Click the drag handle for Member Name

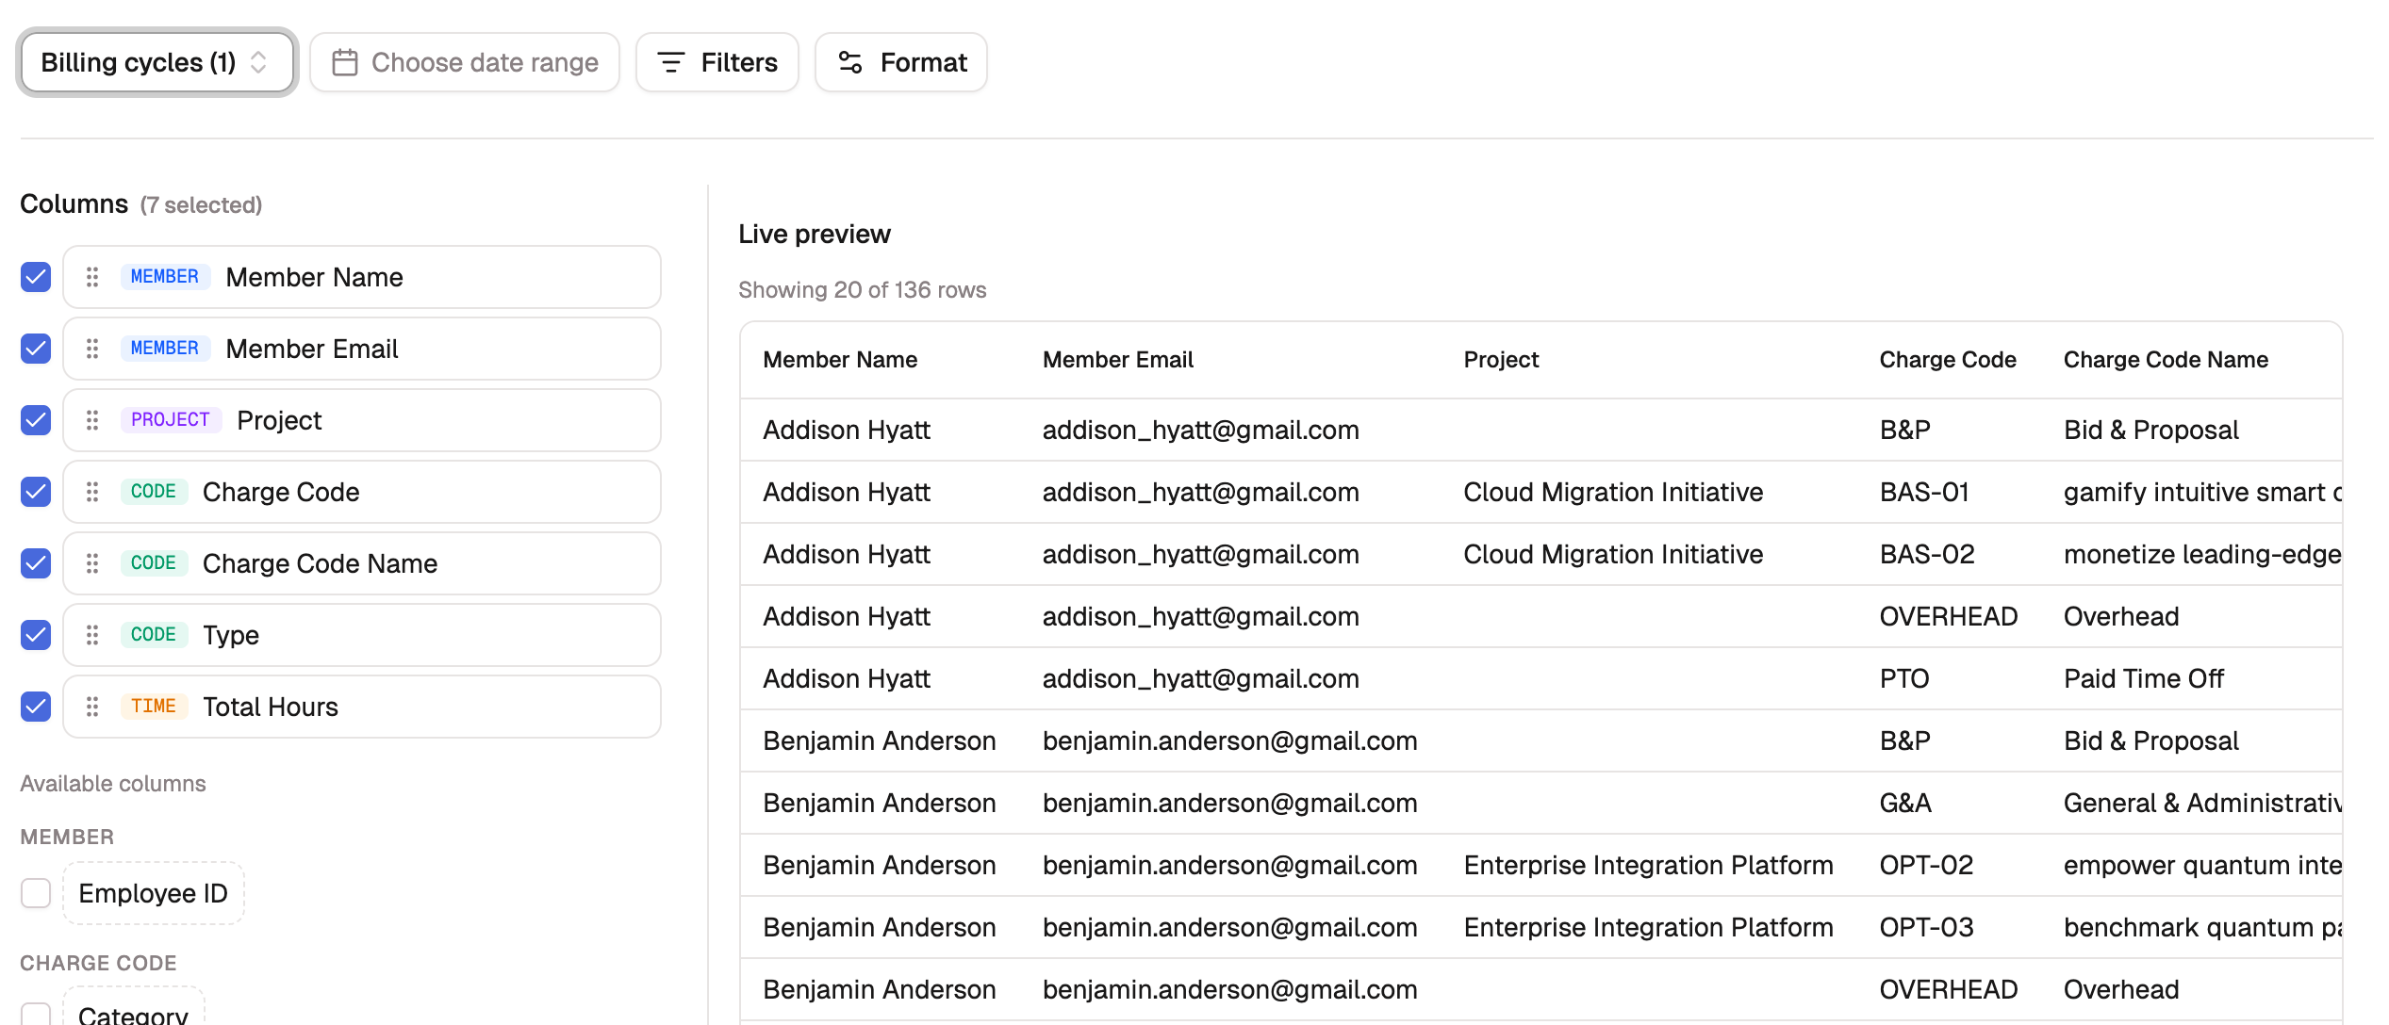pyautogui.click(x=92, y=277)
